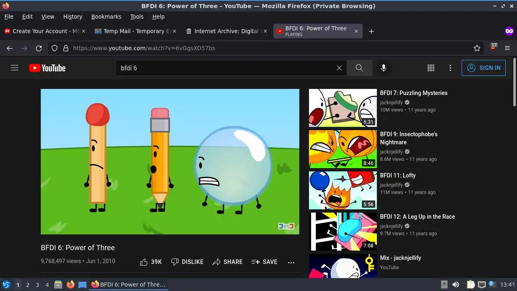
Task: Start voice search with the microphone
Action: tap(384, 68)
